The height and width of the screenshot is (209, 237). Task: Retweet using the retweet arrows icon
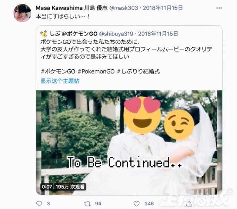tap(87, 204)
